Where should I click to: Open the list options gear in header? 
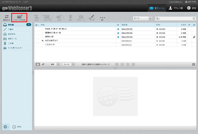click(x=37, y=25)
